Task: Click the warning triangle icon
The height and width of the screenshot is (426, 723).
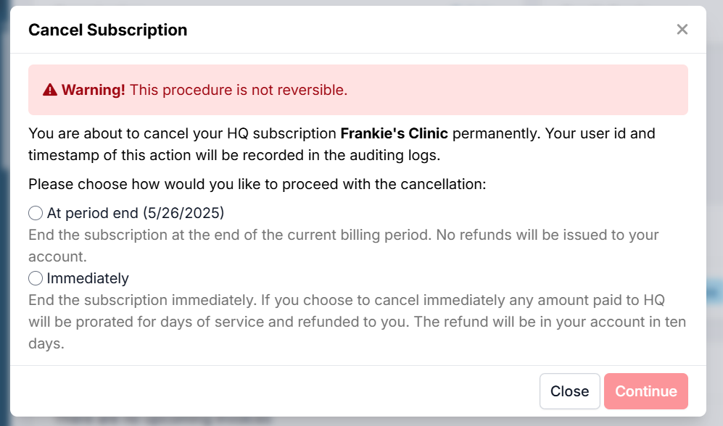Action: tap(49, 90)
